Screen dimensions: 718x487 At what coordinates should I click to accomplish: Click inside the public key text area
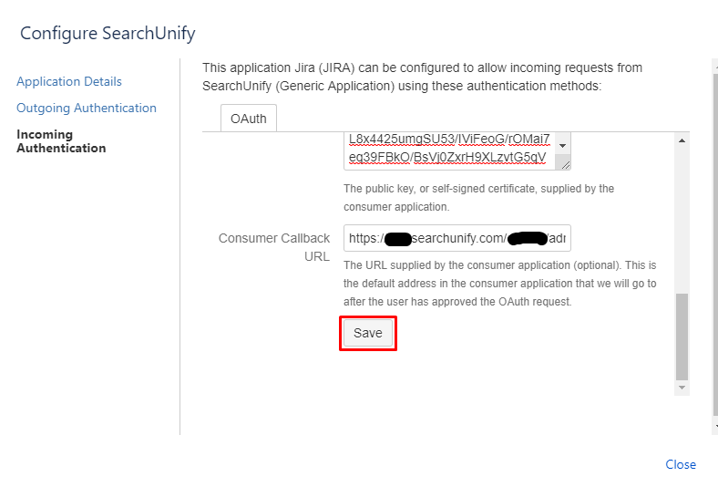[446, 149]
